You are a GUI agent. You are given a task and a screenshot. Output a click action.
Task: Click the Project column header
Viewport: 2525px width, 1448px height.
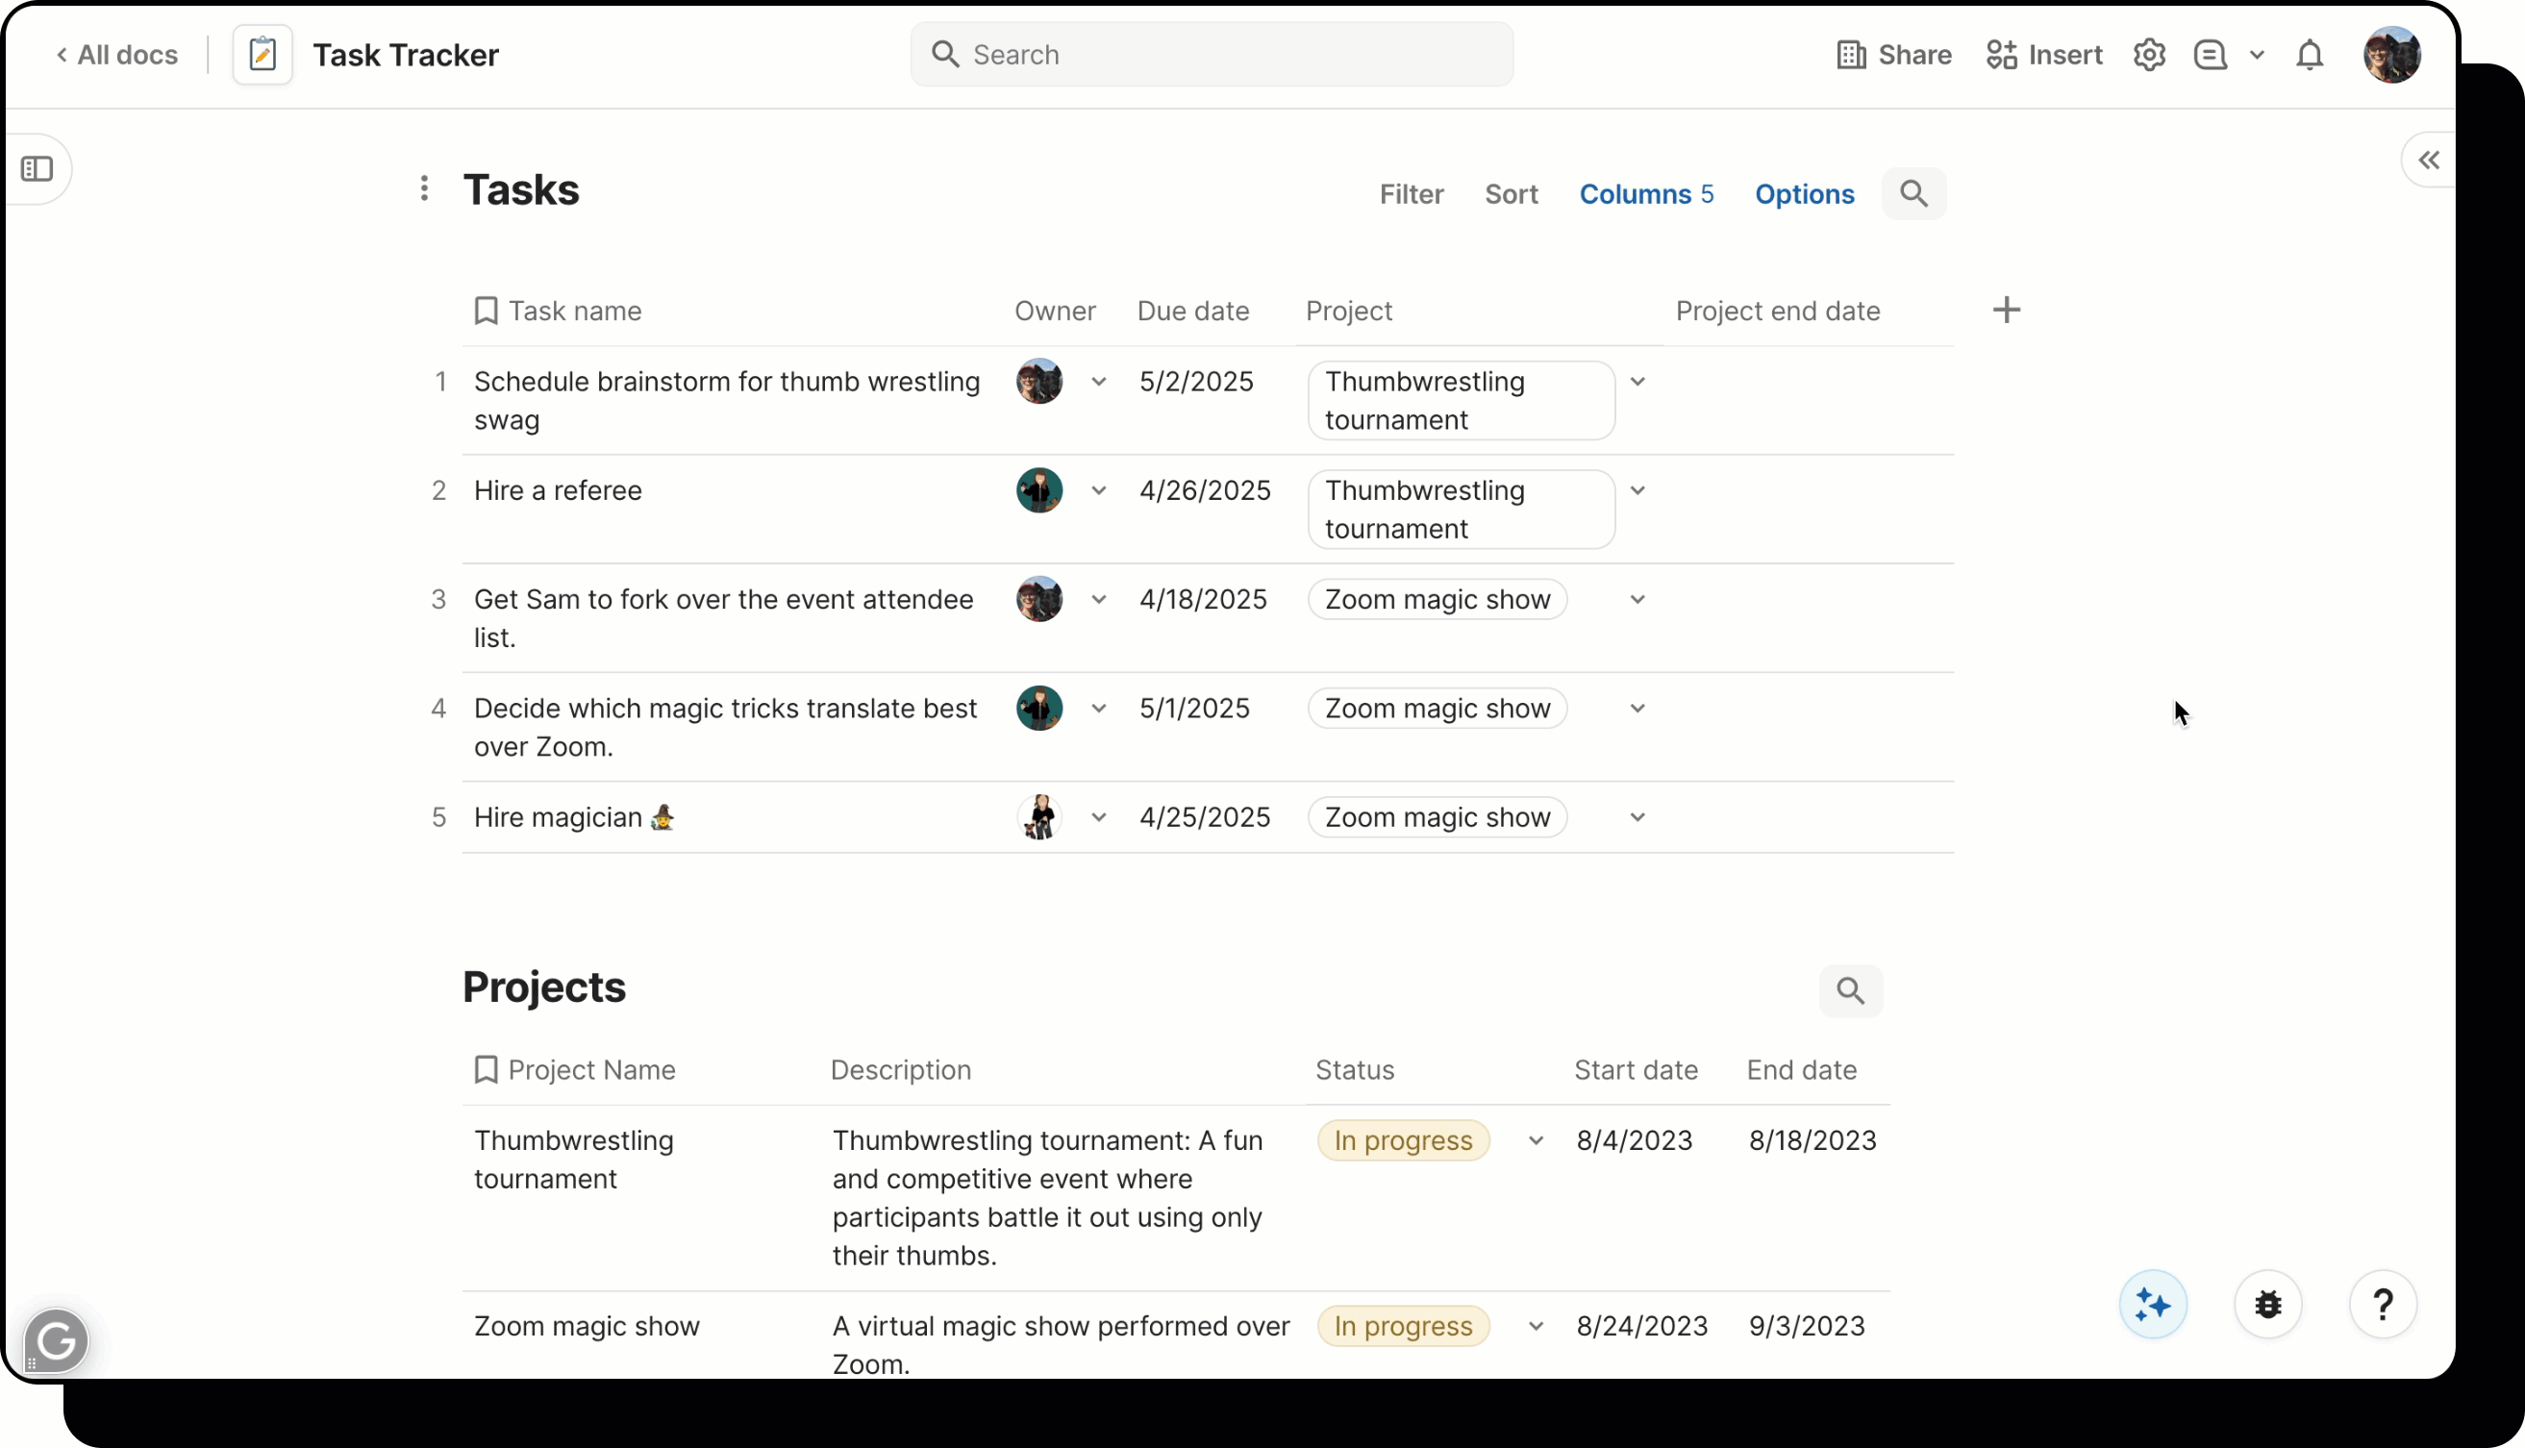(1348, 312)
